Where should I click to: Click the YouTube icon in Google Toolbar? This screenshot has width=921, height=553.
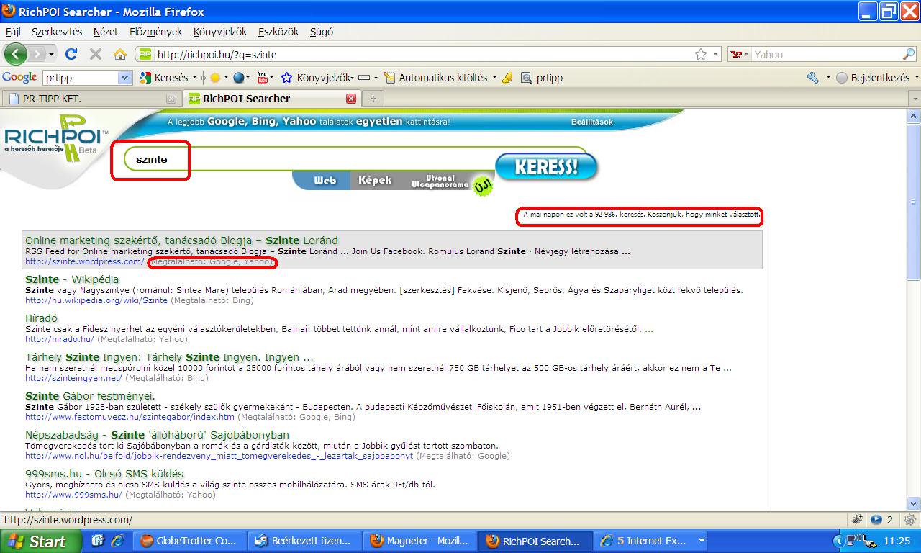click(262, 78)
